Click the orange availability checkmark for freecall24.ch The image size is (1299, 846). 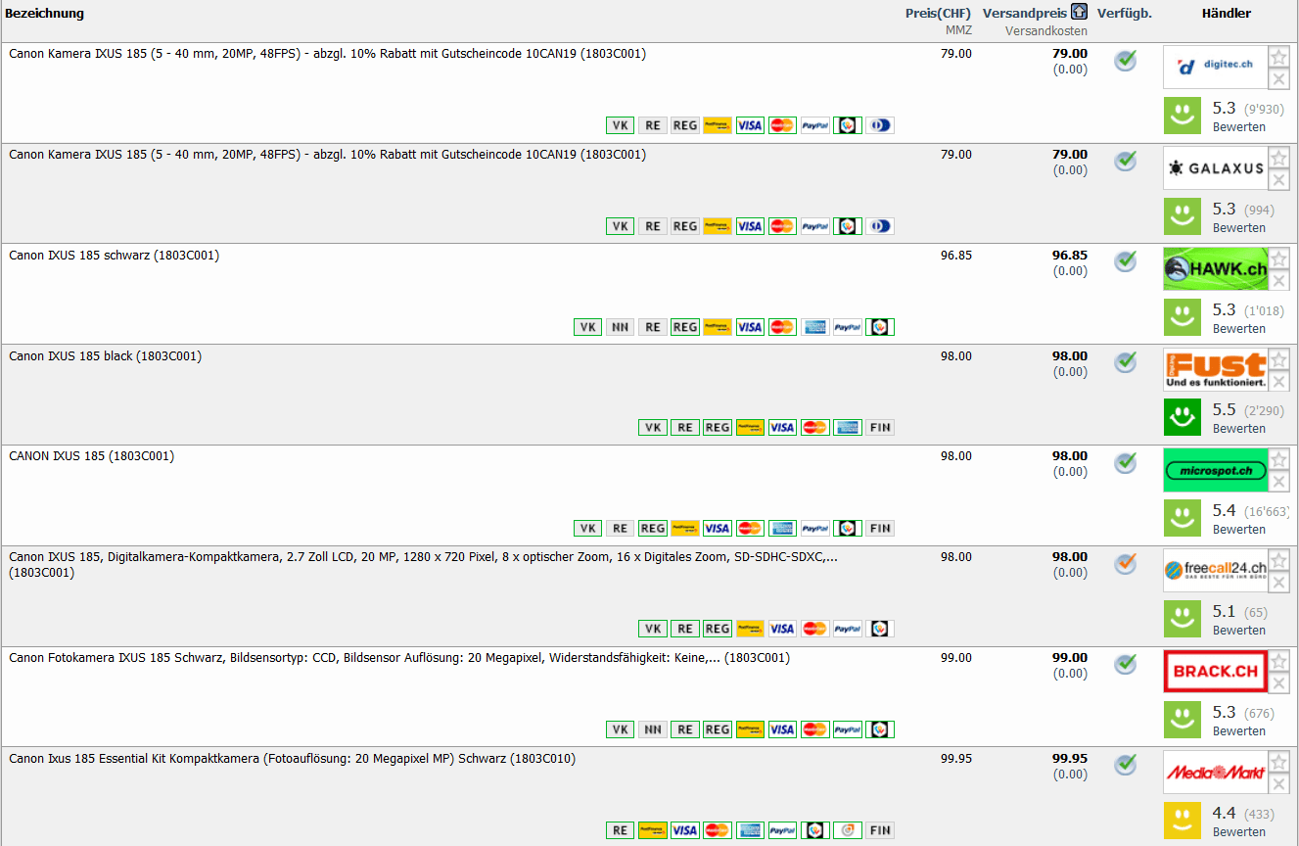click(1126, 565)
